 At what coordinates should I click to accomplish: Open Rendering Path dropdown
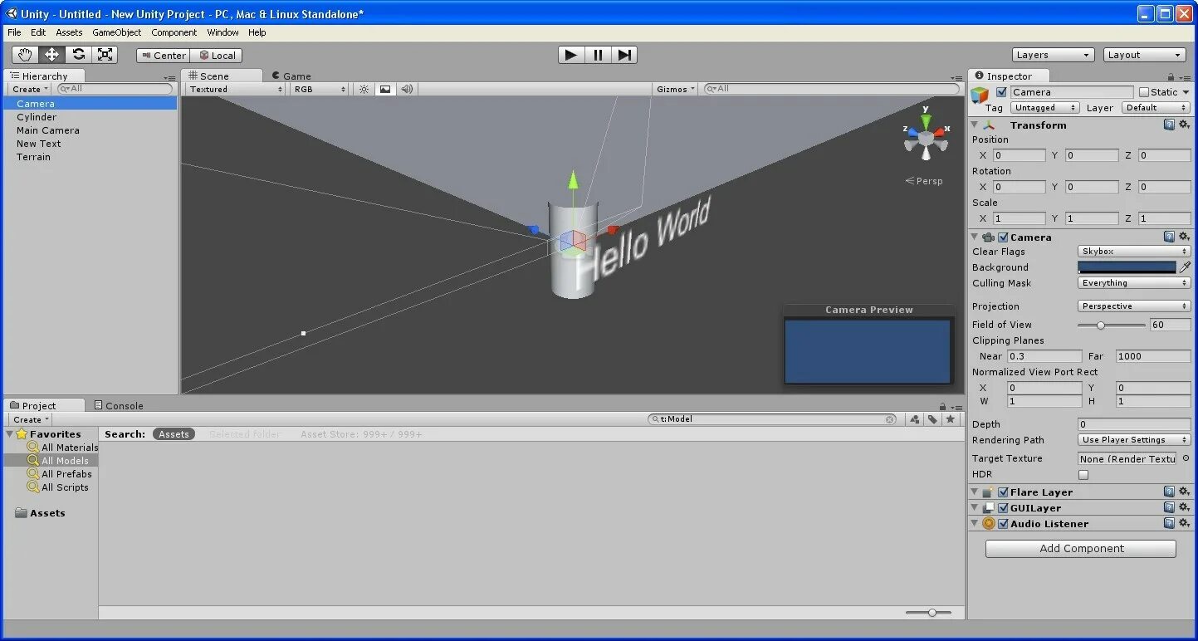click(x=1134, y=440)
